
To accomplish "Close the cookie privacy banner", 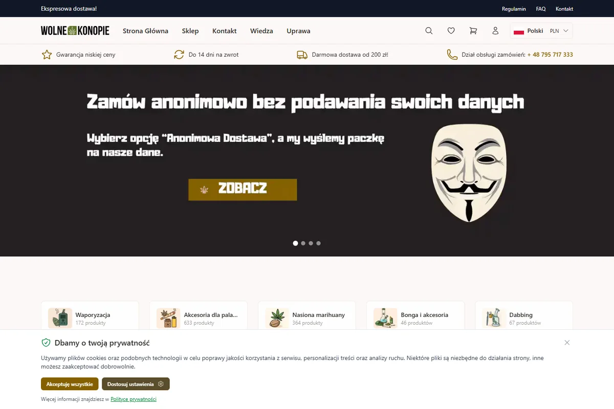I will [x=567, y=343].
